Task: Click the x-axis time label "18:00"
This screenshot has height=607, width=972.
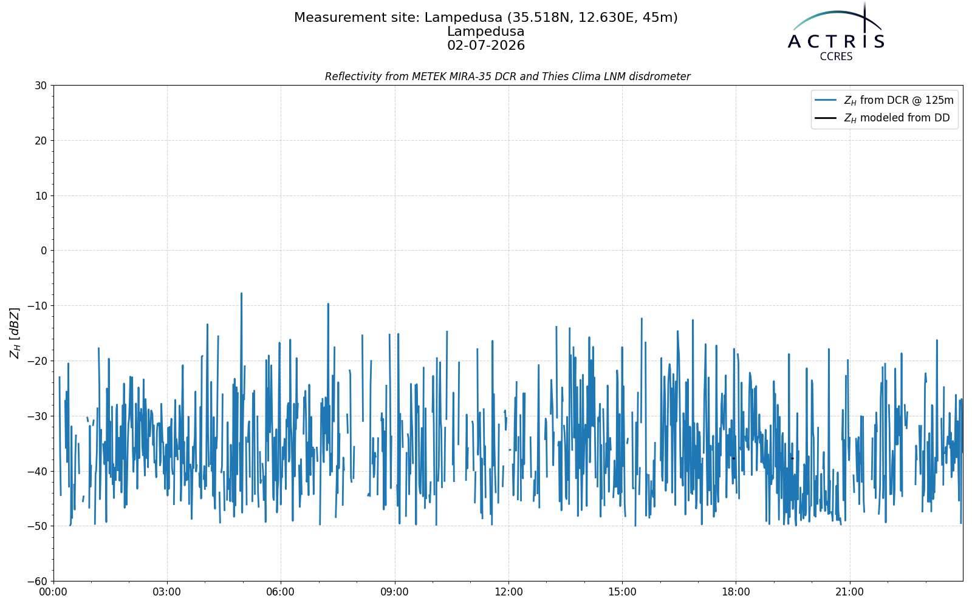Action: tap(736, 592)
